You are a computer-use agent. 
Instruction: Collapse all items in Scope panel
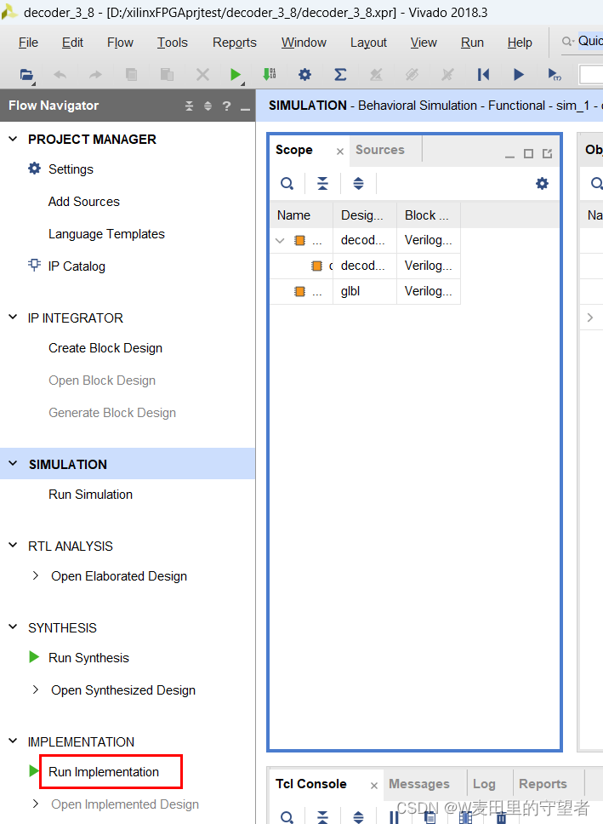tap(322, 183)
